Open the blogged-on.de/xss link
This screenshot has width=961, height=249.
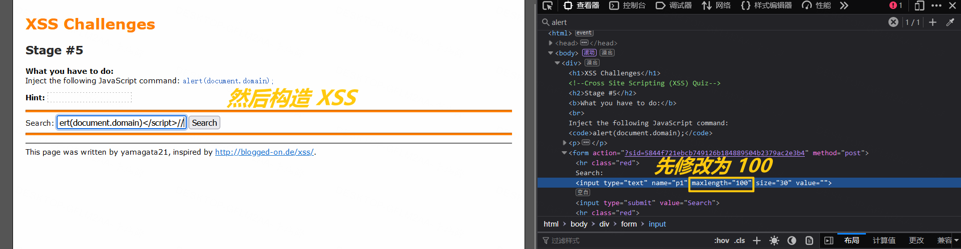click(264, 152)
